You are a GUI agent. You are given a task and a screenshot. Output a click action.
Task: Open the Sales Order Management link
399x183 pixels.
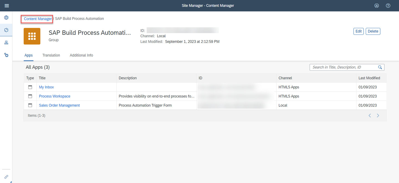tap(59, 105)
